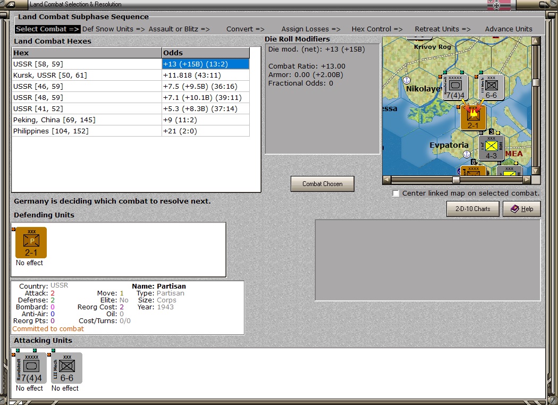This screenshot has height=405, width=558.
Task: Click the Odds column header
Action: click(206, 53)
